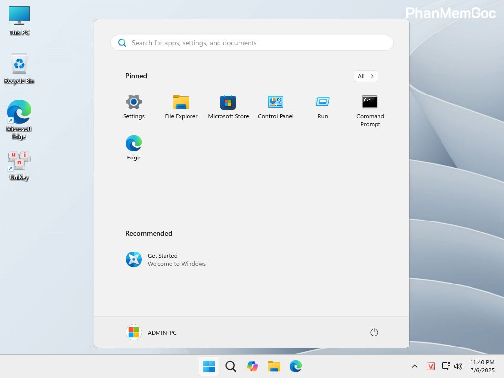Show hidden icons in the system tray
The image size is (504, 378).
[415, 366]
